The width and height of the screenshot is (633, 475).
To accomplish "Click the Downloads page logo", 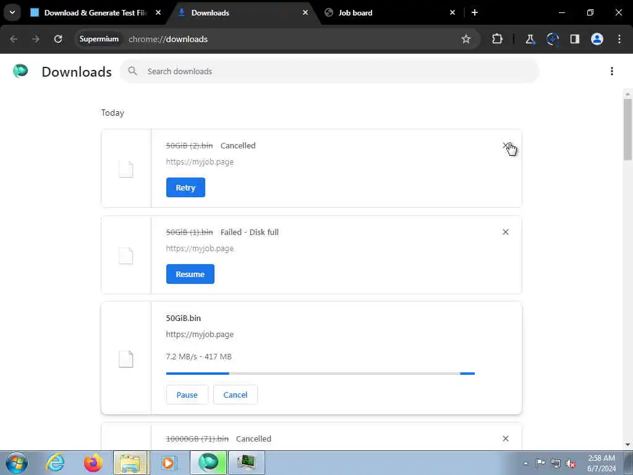I will click(20, 71).
